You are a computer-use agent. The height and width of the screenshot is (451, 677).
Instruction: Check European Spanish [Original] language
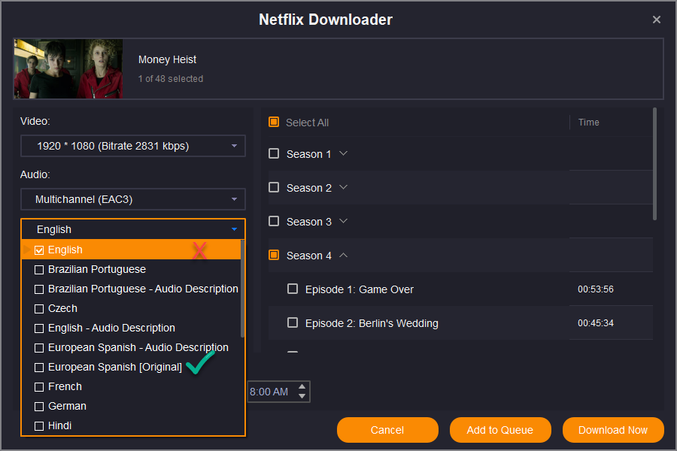click(39, 368)
